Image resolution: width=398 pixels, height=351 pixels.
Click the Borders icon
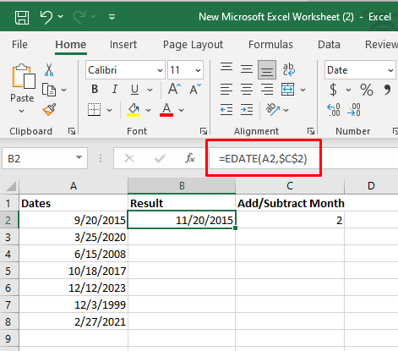(x=94, y=110)
